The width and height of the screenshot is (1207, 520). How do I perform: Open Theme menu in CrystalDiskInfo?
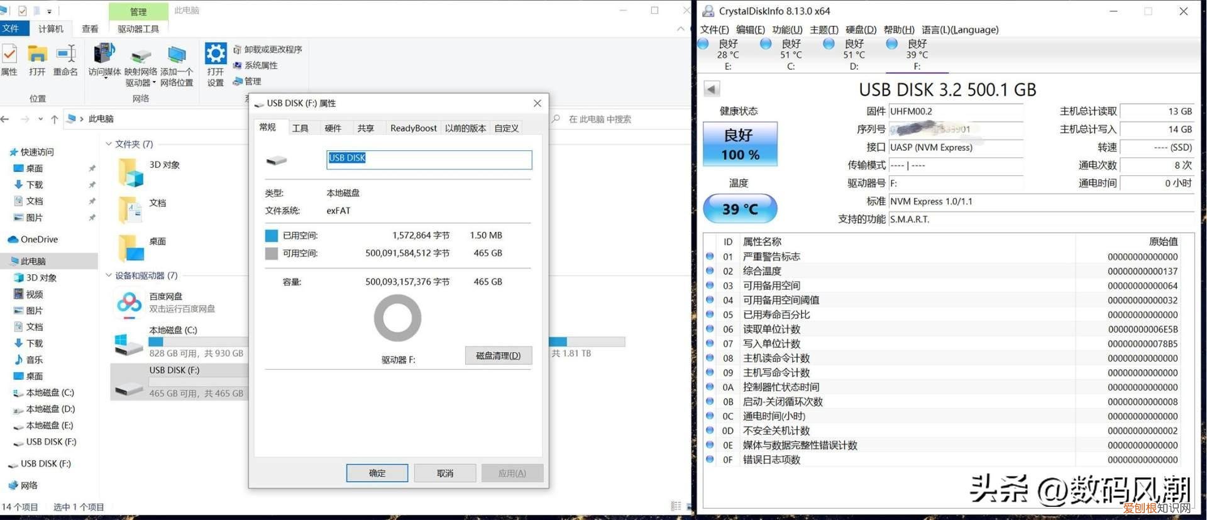(824, 30)
